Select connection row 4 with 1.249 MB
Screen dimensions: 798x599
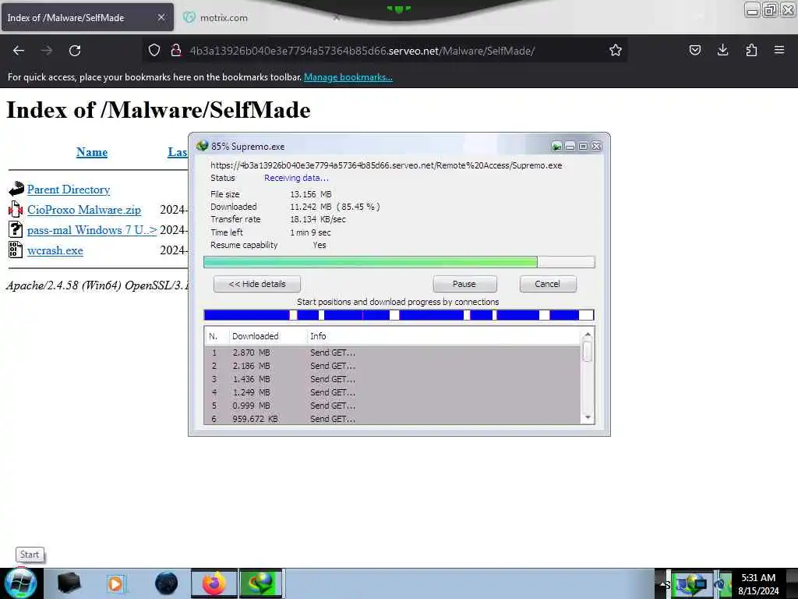click(x=392, y=392)
